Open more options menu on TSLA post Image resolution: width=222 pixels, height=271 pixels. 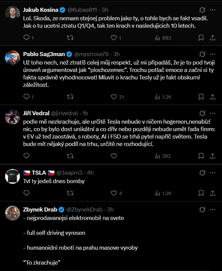coord(213,173)
